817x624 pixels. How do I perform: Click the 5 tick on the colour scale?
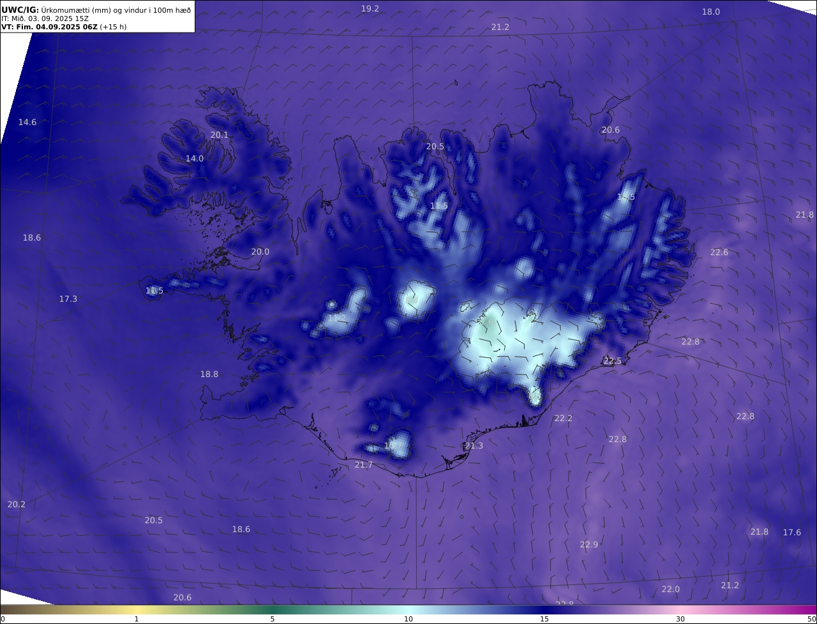(273, 619)
